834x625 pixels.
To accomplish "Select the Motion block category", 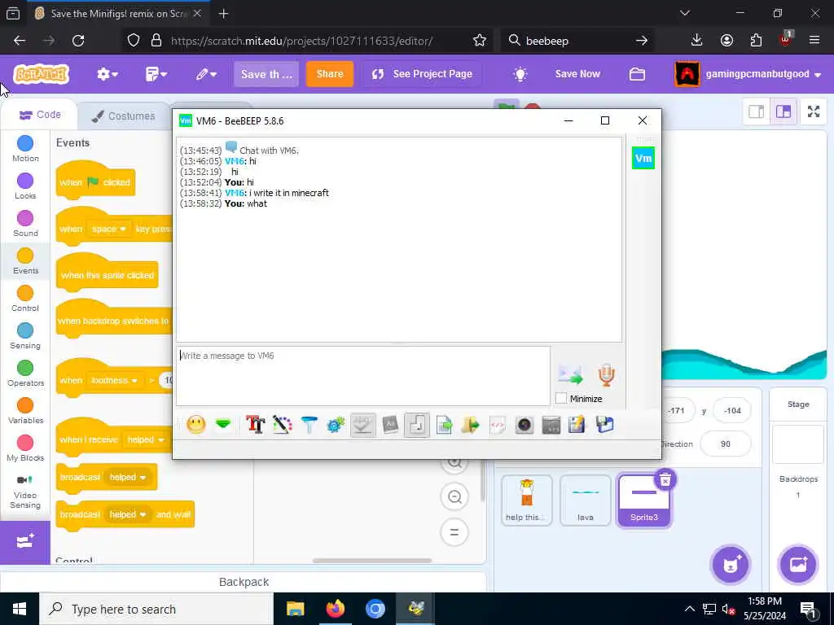I will [x=25, y=149].
